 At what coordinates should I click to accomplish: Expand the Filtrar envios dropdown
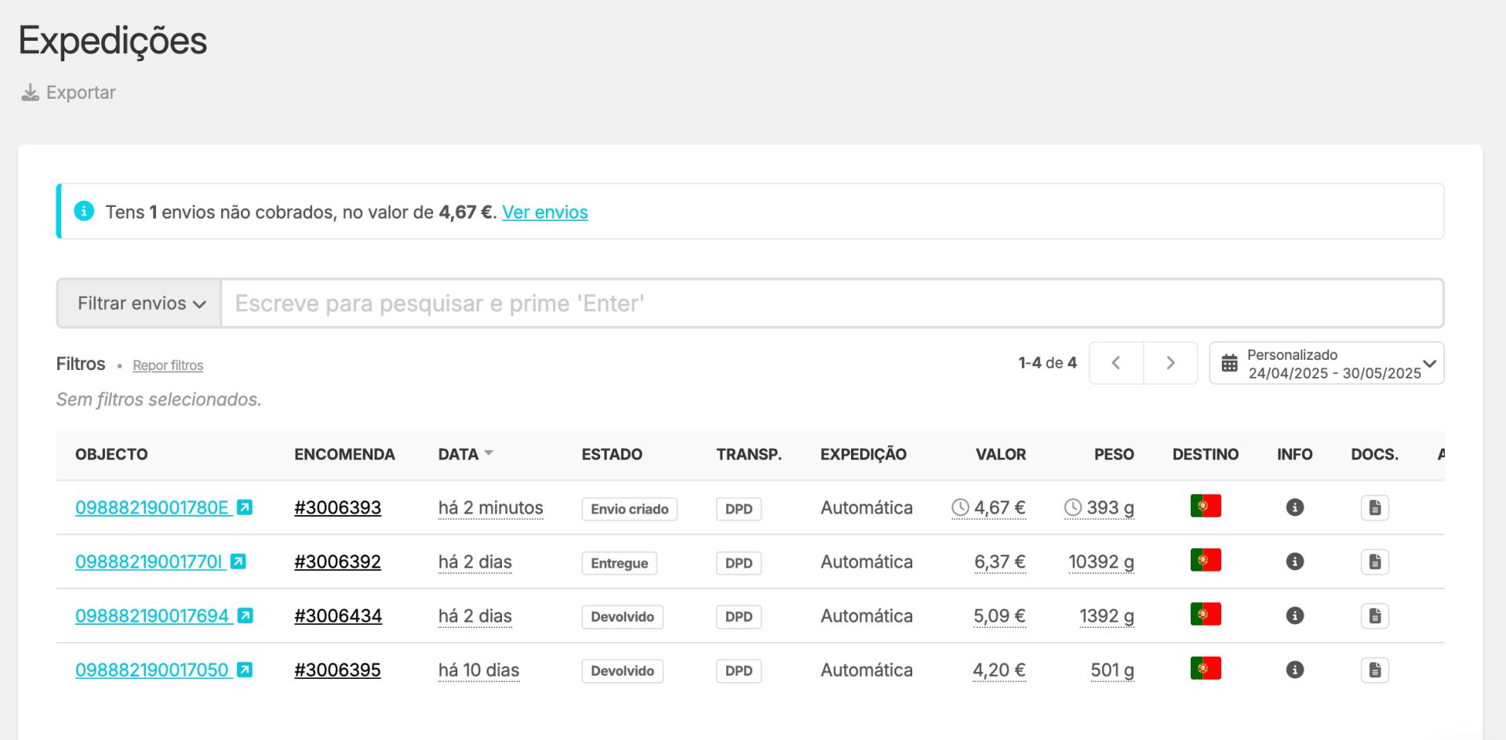tap(140, 303)
